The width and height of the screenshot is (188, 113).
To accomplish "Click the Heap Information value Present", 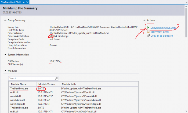I will pyautogui.click(x=53, y=45).
